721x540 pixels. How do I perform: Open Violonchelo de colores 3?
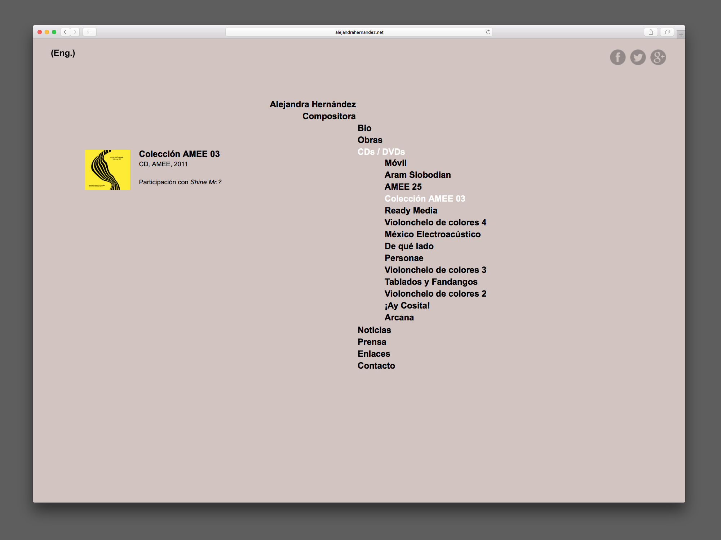(435, 270)
